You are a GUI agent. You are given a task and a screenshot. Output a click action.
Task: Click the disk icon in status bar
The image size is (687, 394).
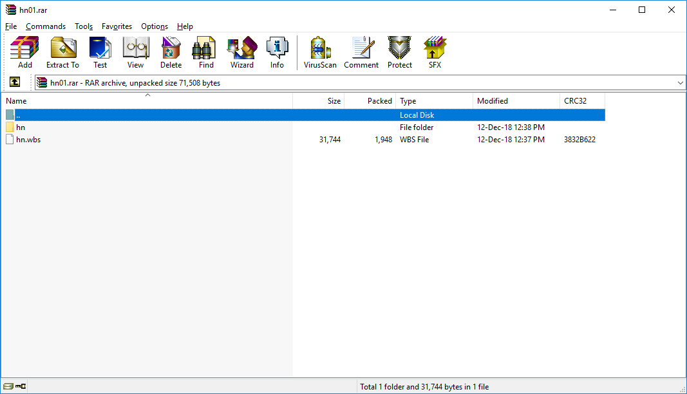coord(8,386)
